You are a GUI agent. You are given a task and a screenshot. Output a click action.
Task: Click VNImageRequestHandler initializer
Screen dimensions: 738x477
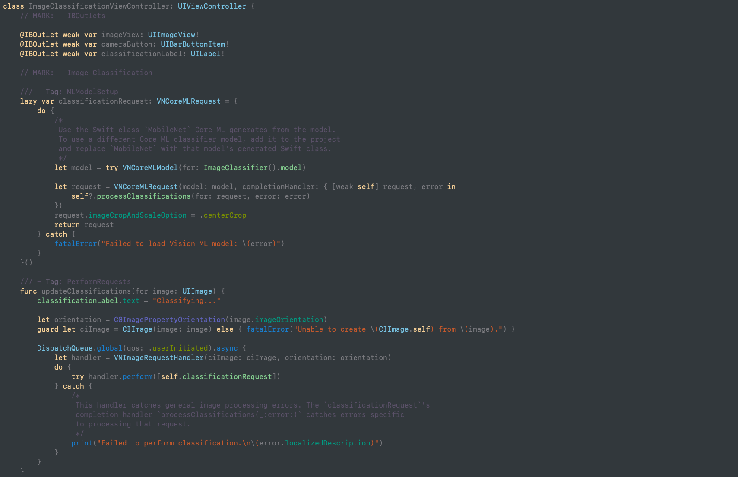(x=159, y=357)
